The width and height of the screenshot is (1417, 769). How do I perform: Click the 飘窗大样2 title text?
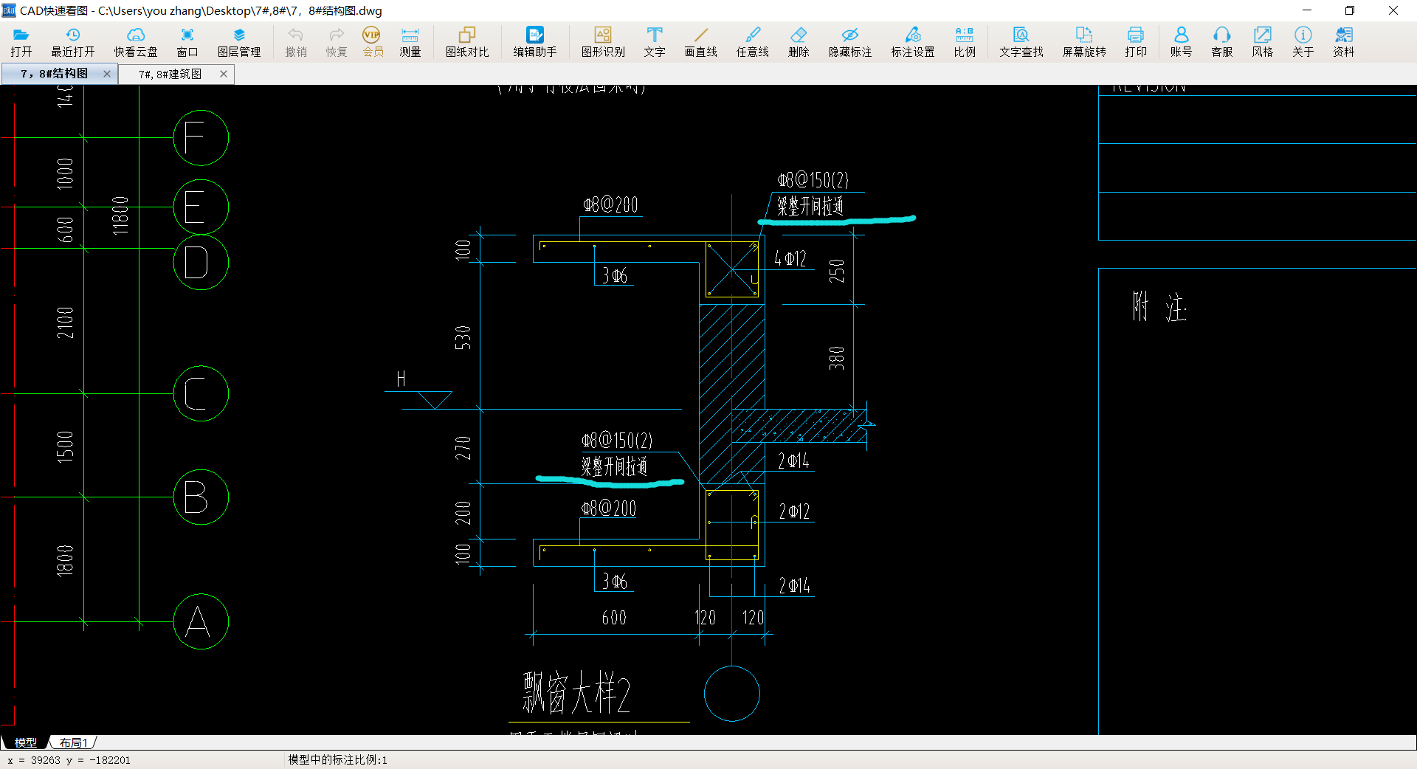[576, 693]
